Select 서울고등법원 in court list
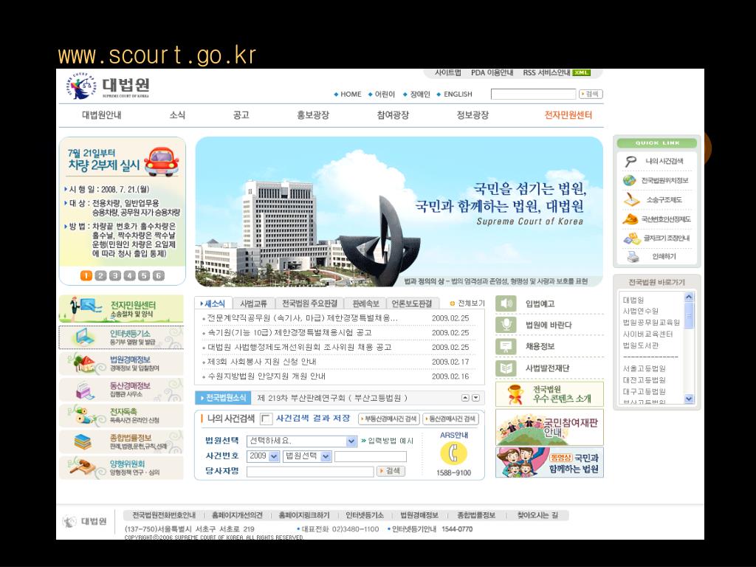The image size is (756, 567). [x=644, y=368]
